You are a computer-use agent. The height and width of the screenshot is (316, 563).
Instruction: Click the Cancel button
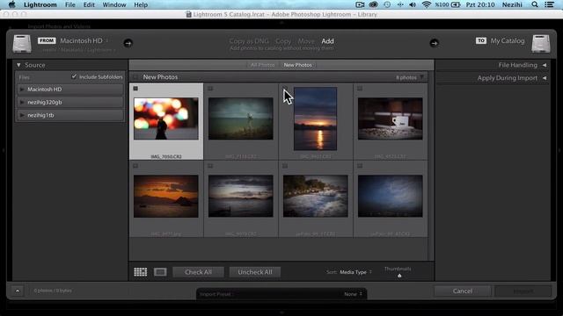(463, 291)
